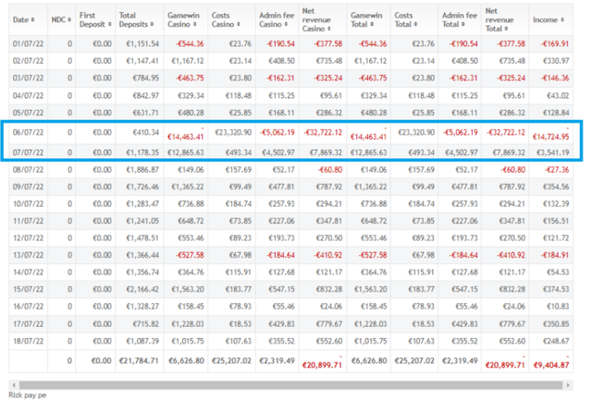This screenshot has height=400, width=592.
Task: Select the date cell 13/07/22
Action: pyautogui.click(x=29, y=255)
